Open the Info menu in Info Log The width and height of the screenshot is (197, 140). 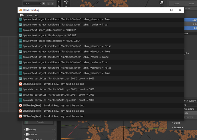click(36, 15)
